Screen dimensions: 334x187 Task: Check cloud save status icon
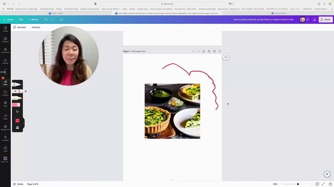point(62,20)
